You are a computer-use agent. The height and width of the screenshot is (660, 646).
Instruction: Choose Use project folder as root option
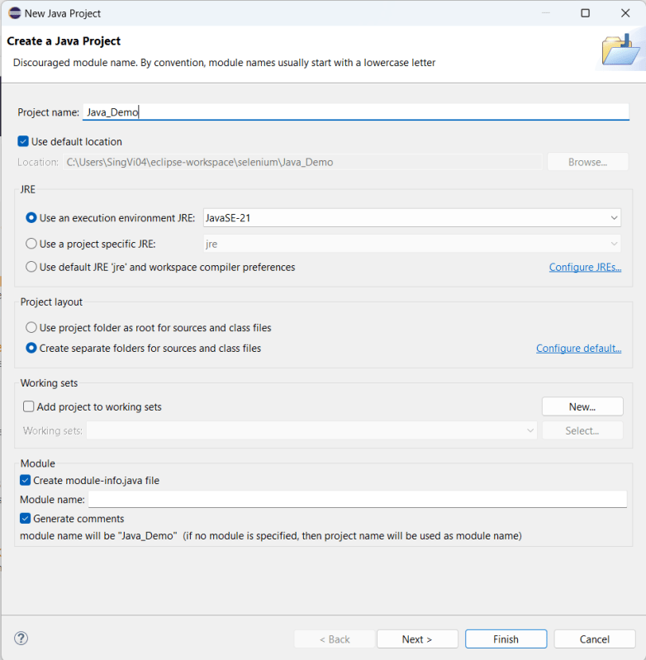tap(31, 327)
